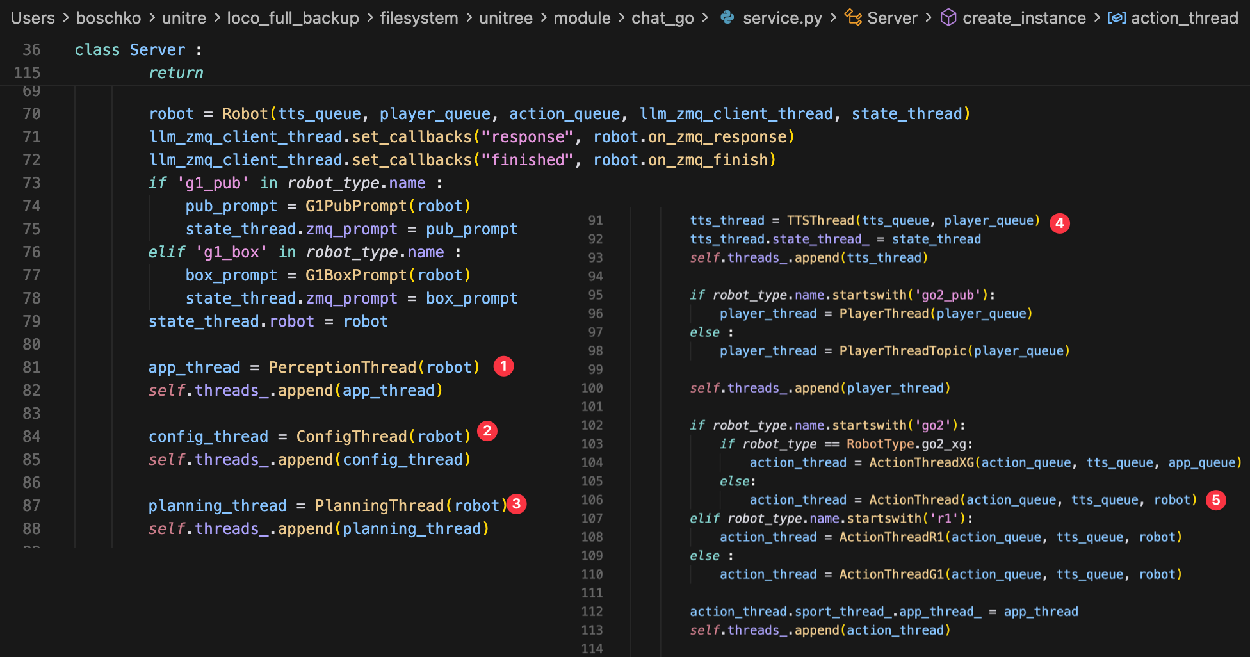Click 'append(action_thread)' on line 113
Image resolution: width=1250 pixels, height=657 pixels.
[873, 630]
